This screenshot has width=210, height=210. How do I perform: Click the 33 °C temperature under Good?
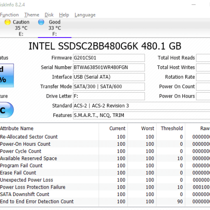(55, 28)
